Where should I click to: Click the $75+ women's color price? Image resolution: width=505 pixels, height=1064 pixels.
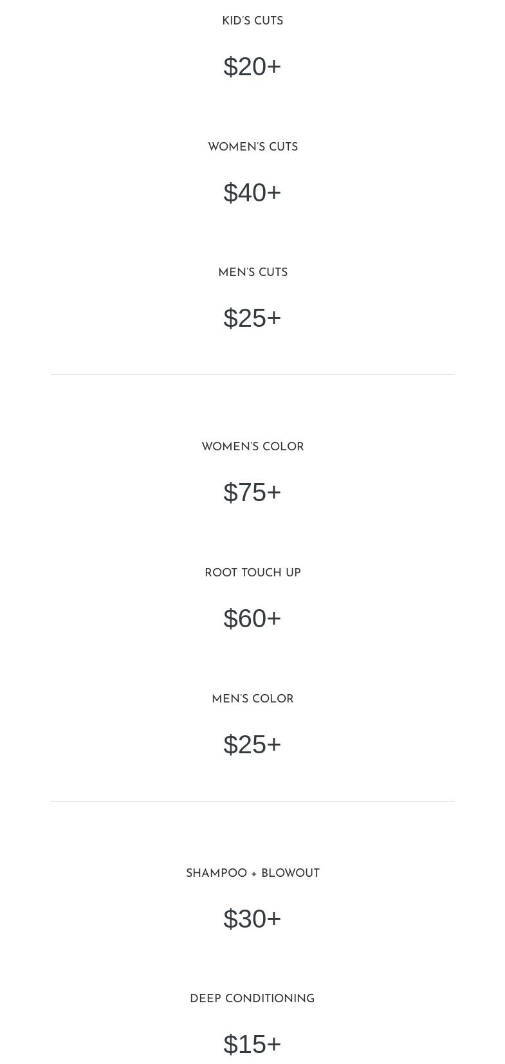[252, 493]
